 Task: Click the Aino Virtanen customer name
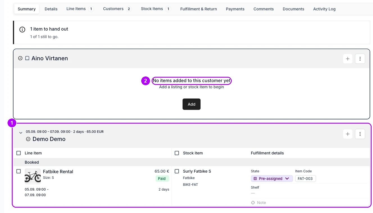[50, 58]
